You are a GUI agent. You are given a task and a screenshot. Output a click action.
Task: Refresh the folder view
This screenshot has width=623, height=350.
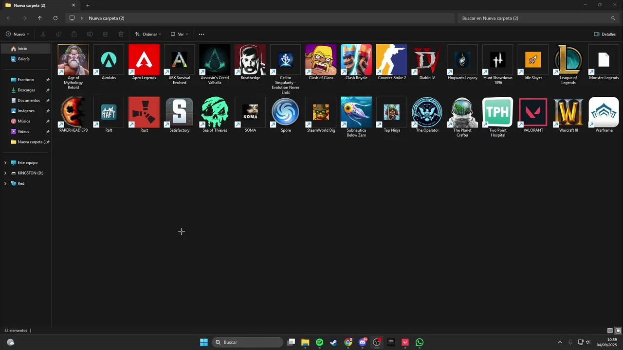click(x=55, y=18)
